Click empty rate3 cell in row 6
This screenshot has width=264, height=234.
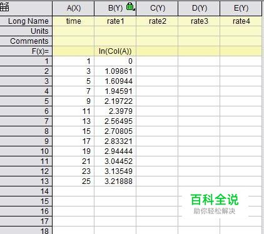coord(199,111)
